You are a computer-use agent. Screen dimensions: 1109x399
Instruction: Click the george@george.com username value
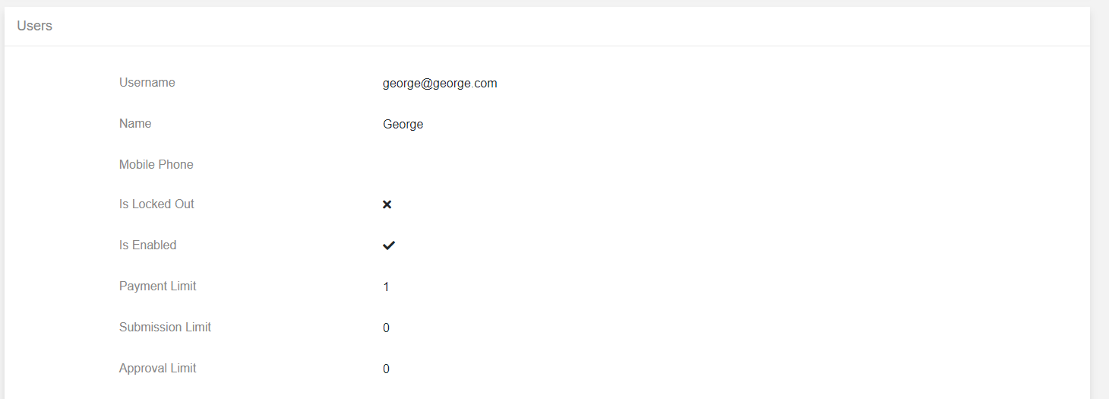click(440, 84)
